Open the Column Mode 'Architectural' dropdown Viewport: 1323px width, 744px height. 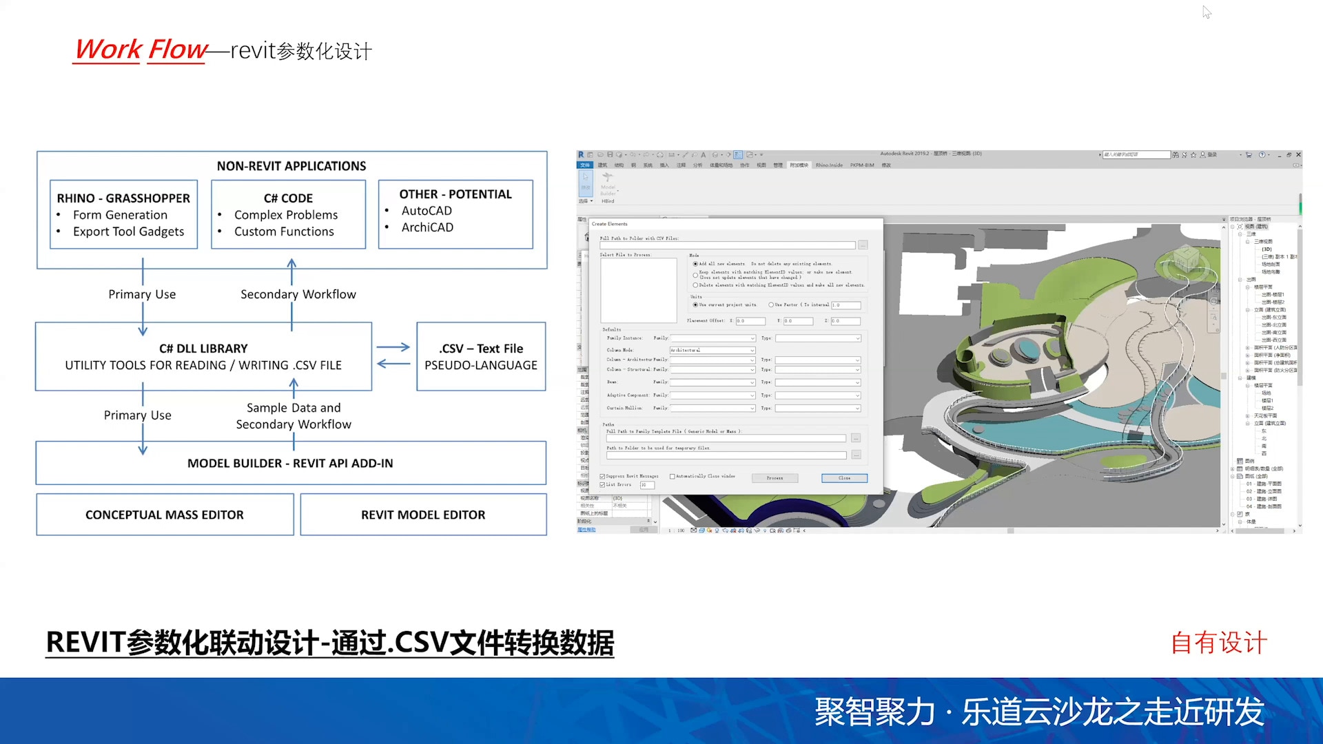pyautogui.click(x=712, y=350)
